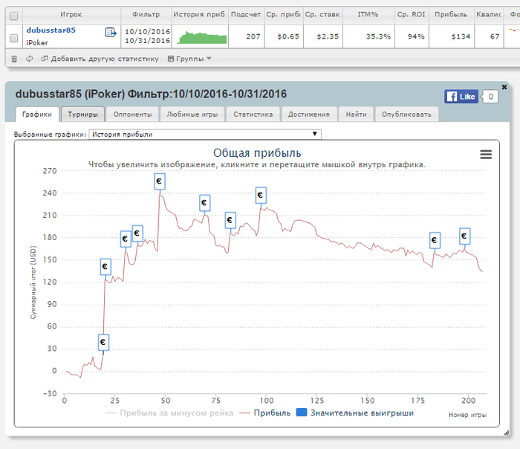Image resolution: width=520 pixels, height=449 pixels.
Task: Switch to the 'Турниры' tab
Action: [x=83, y=114]
